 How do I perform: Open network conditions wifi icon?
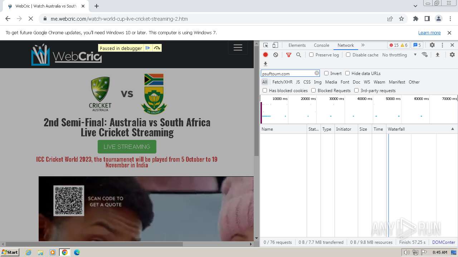tap(425, 55)
